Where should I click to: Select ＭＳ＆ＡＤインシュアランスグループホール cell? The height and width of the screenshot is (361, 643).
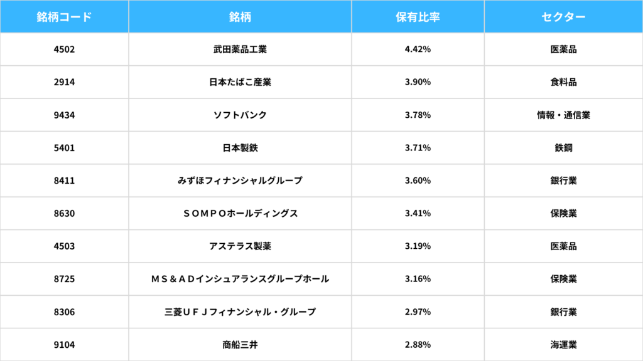[240, 279]
